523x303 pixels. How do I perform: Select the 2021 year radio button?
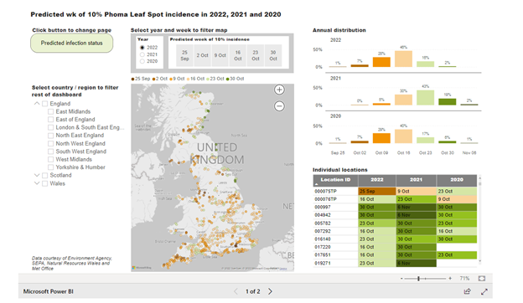[142, 54]
